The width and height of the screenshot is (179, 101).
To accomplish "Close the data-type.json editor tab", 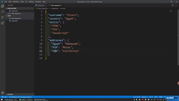I will point(62,5).
